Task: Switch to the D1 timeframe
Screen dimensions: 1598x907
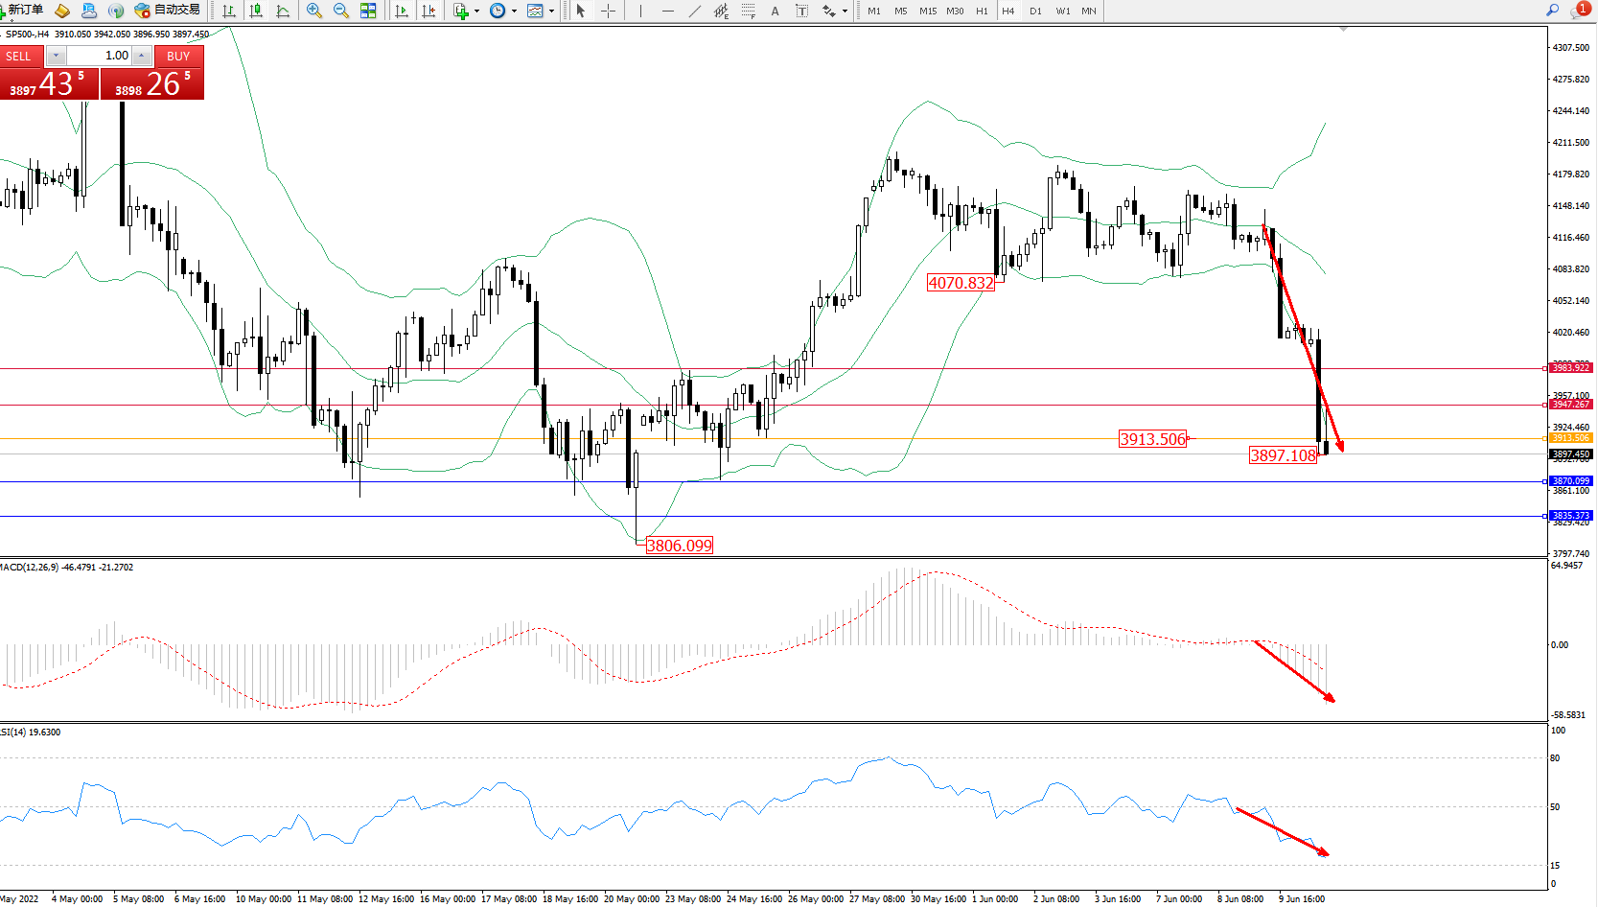Action: (1035, 12)
